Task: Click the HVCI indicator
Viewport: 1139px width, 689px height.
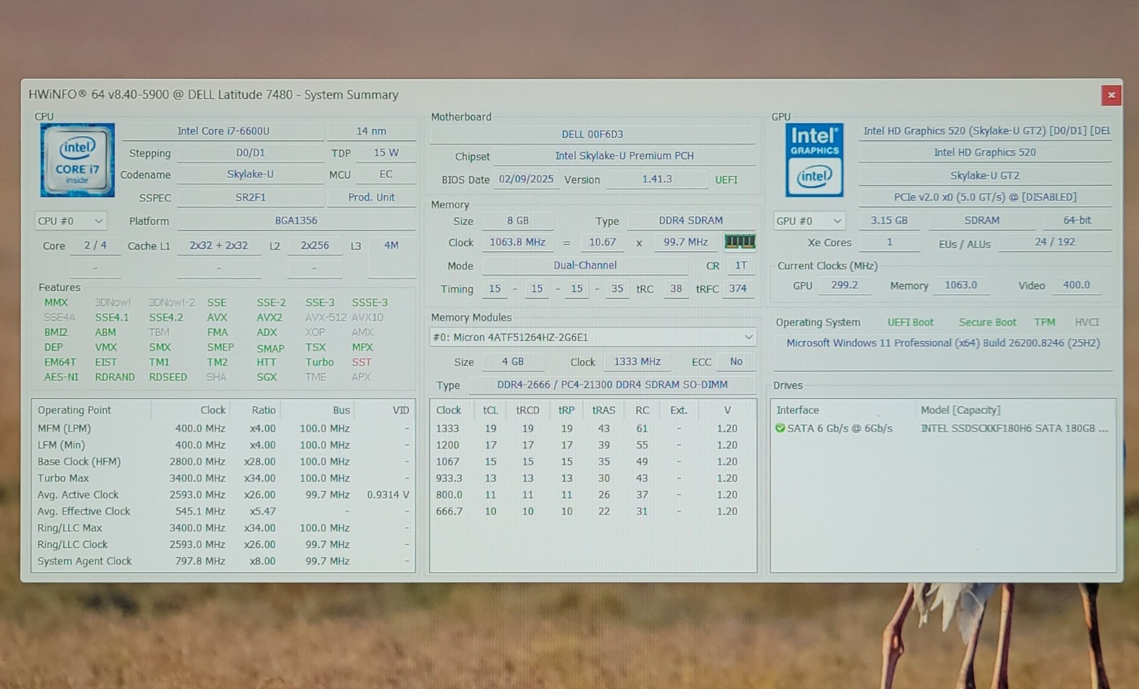Action: click(1087, 322)
